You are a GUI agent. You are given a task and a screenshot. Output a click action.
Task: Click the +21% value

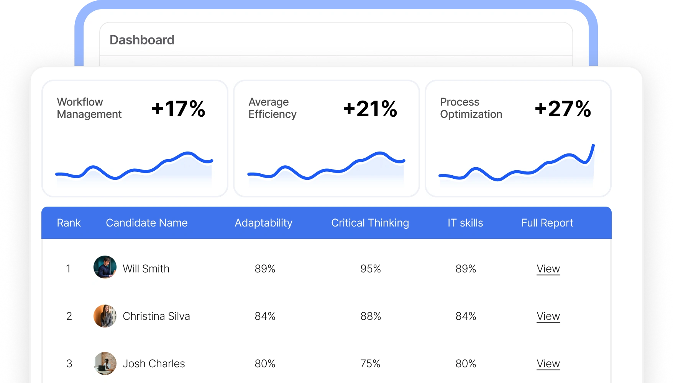click(x=370, y=109)
